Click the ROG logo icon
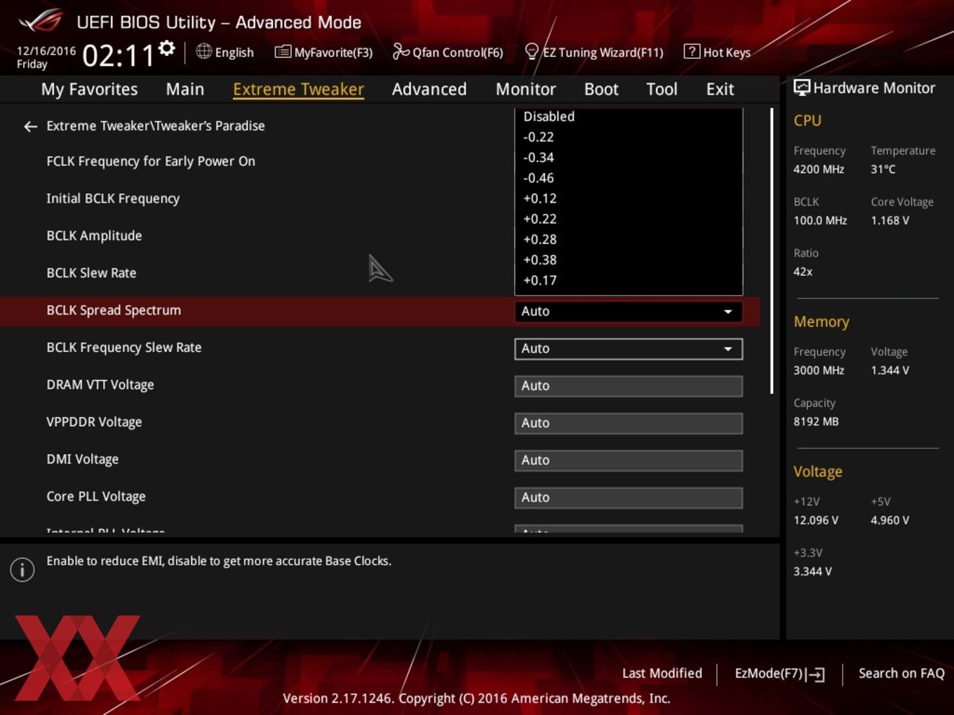This screenshot has width=954, height=715. click(41, 21)
